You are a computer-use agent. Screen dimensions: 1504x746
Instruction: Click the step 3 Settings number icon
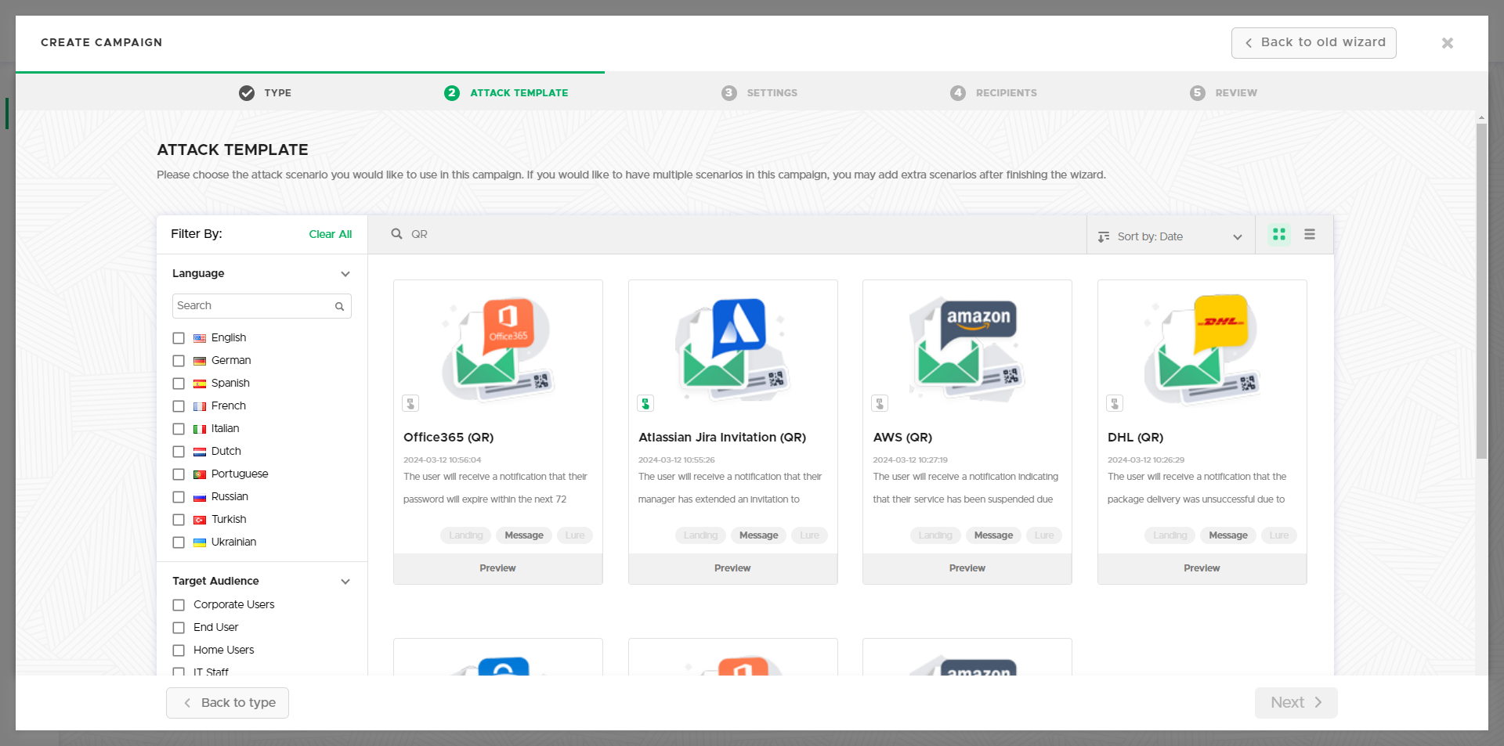pos(729,93)
